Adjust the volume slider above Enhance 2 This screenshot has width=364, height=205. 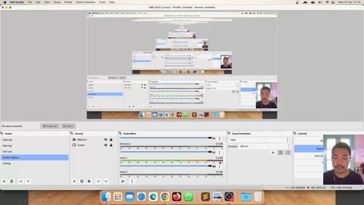click(x=166, y=138)
